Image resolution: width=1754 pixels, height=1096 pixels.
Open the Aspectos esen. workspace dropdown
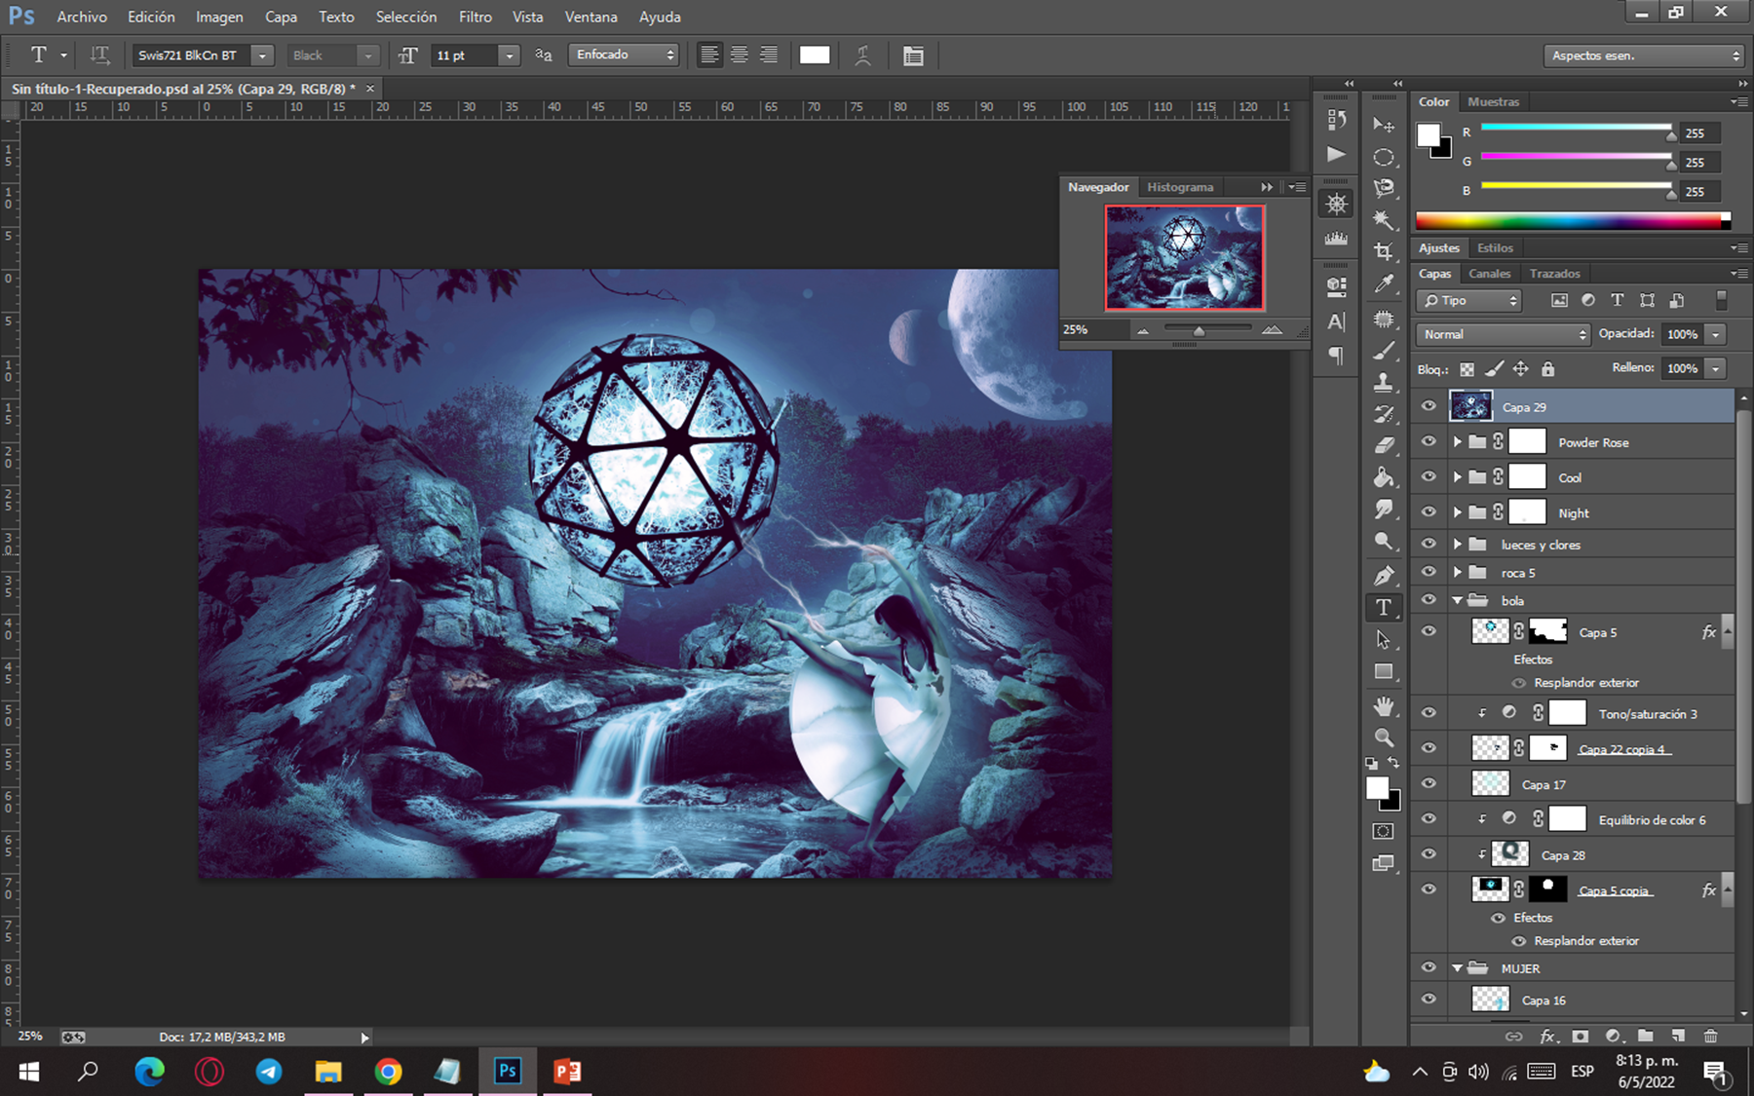pyautogui.click(x=1643, y=56)
